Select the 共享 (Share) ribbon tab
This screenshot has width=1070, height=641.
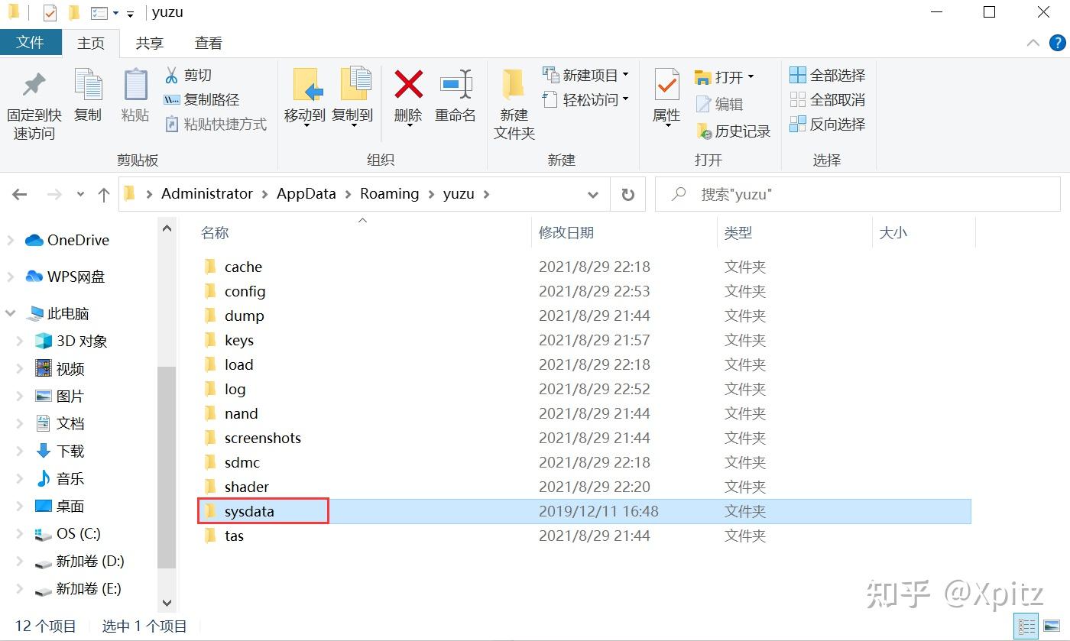pos(150,43)
